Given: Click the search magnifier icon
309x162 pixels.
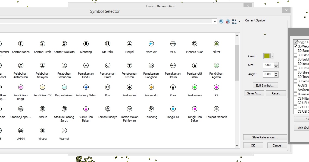Looking at the screenshot, I should coord(221,21).
